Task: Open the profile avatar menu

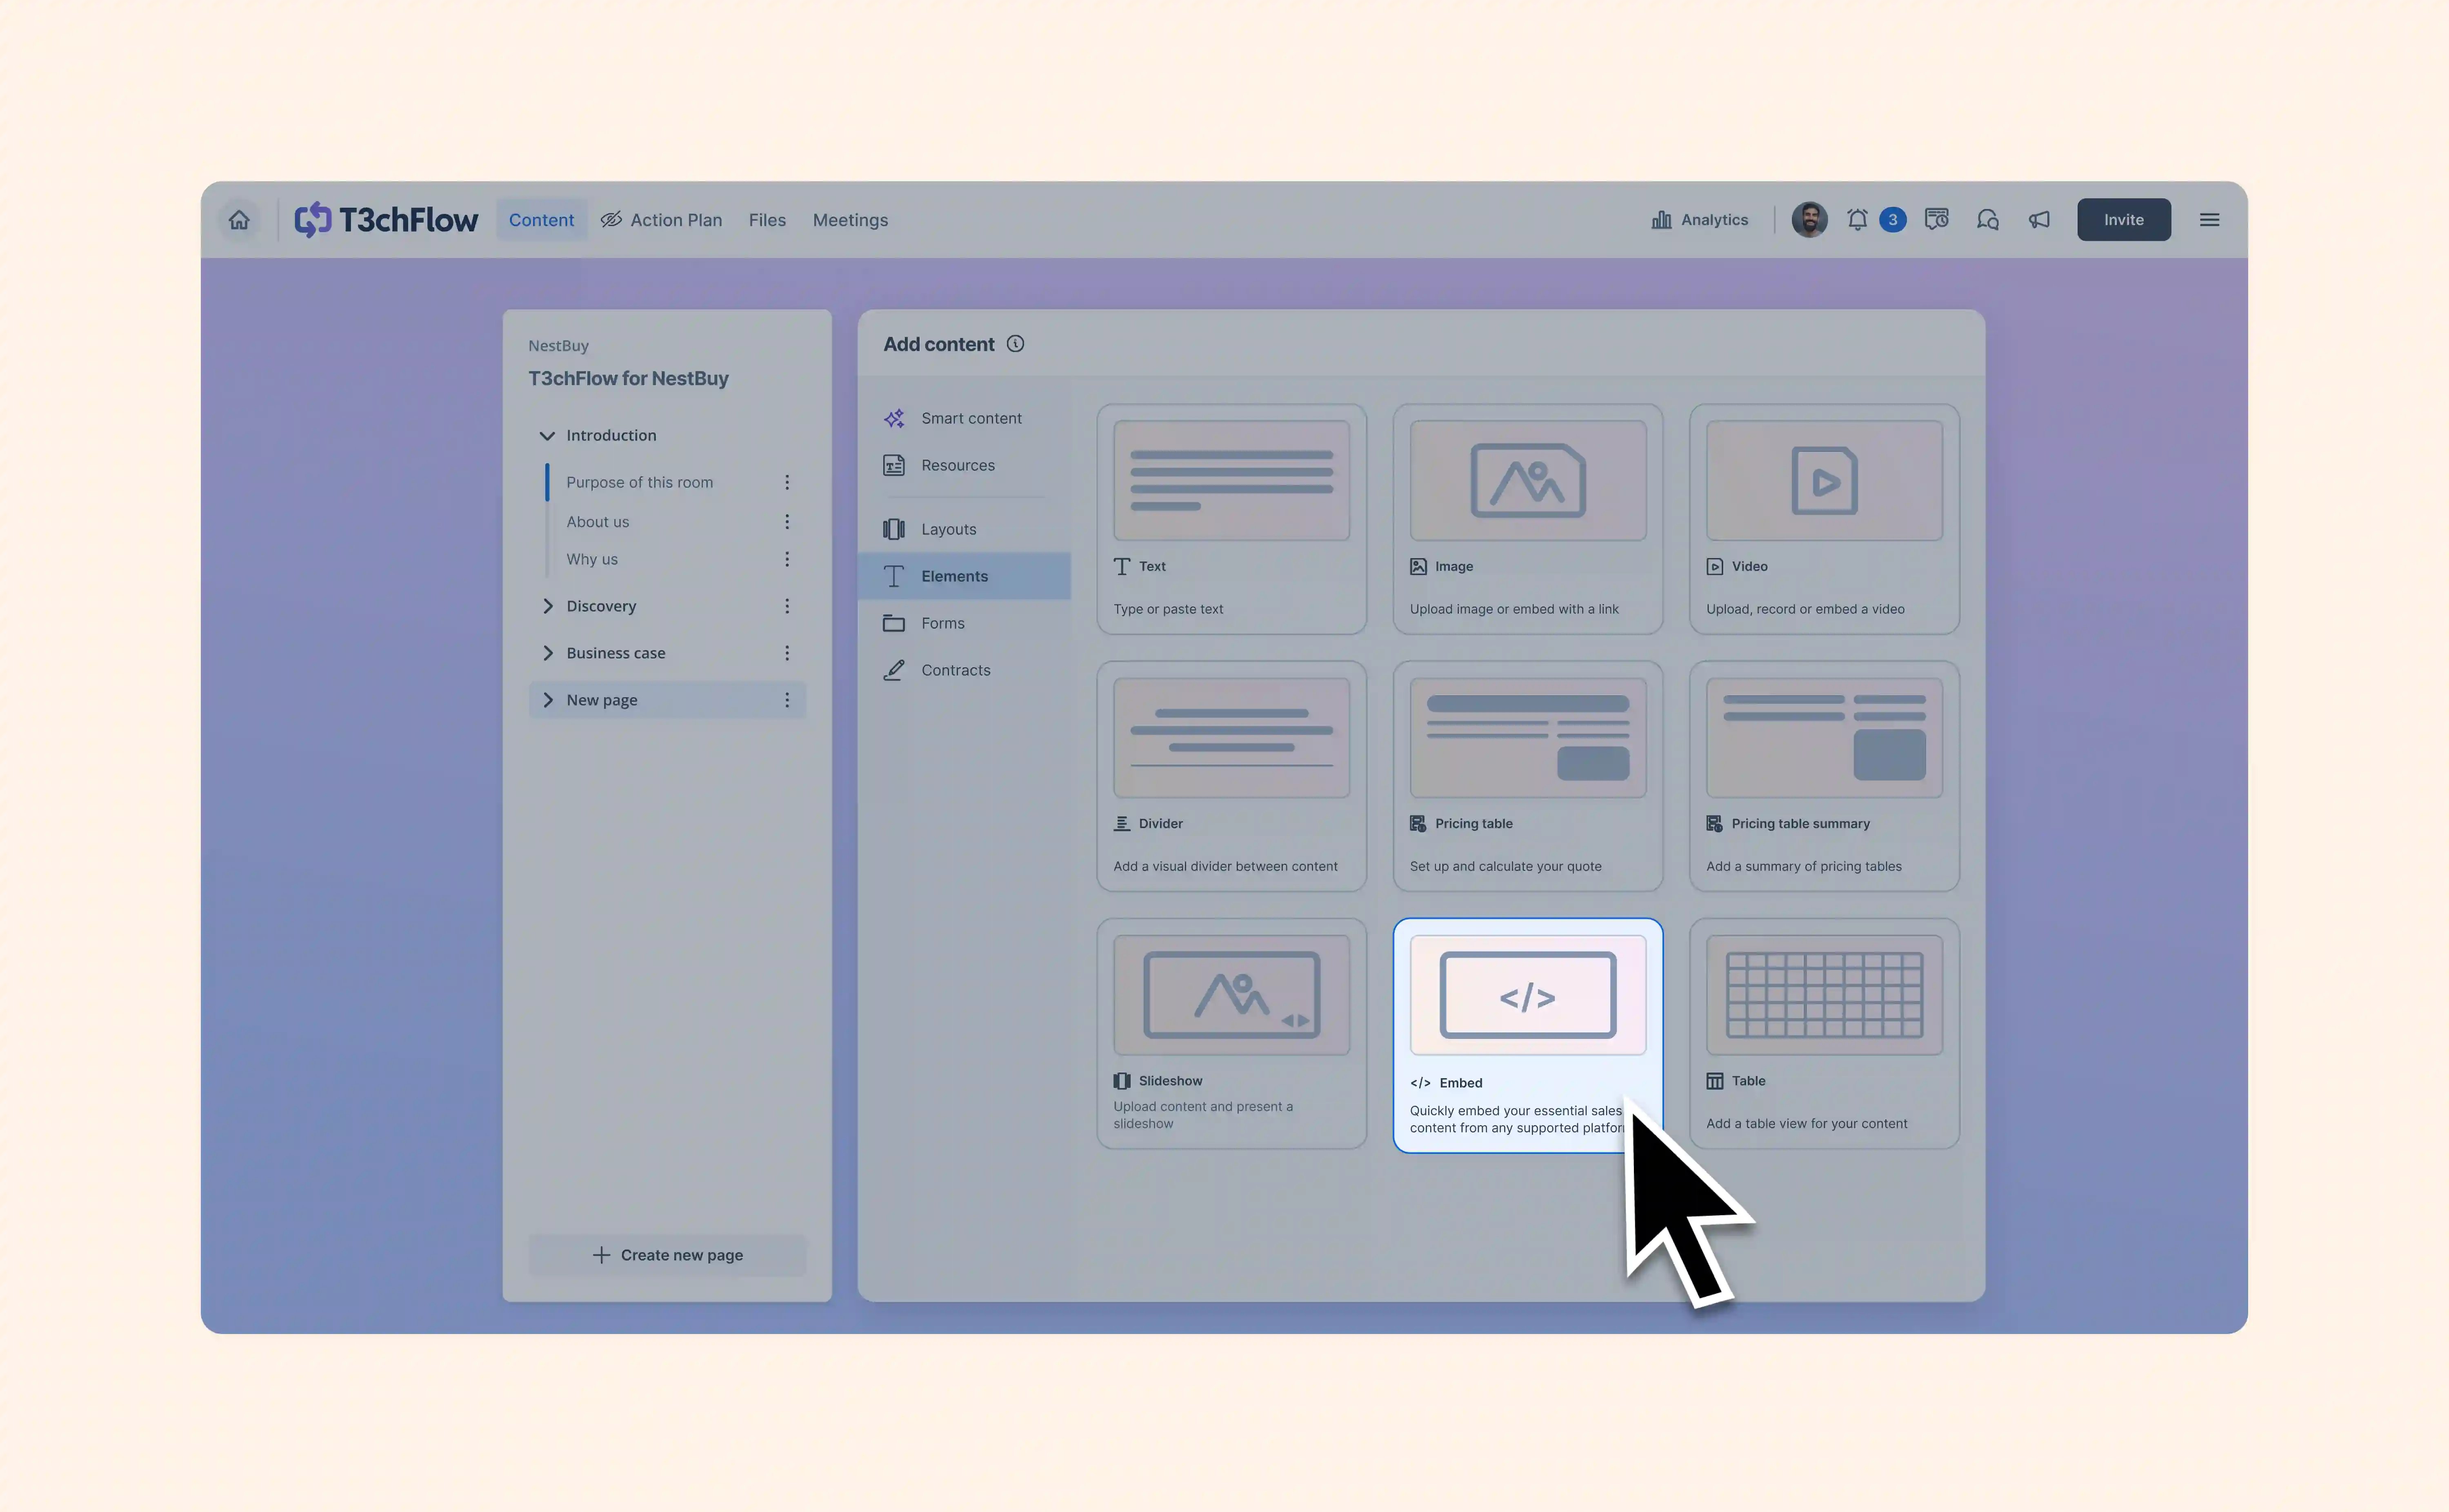Action: tap(1808, 219)
